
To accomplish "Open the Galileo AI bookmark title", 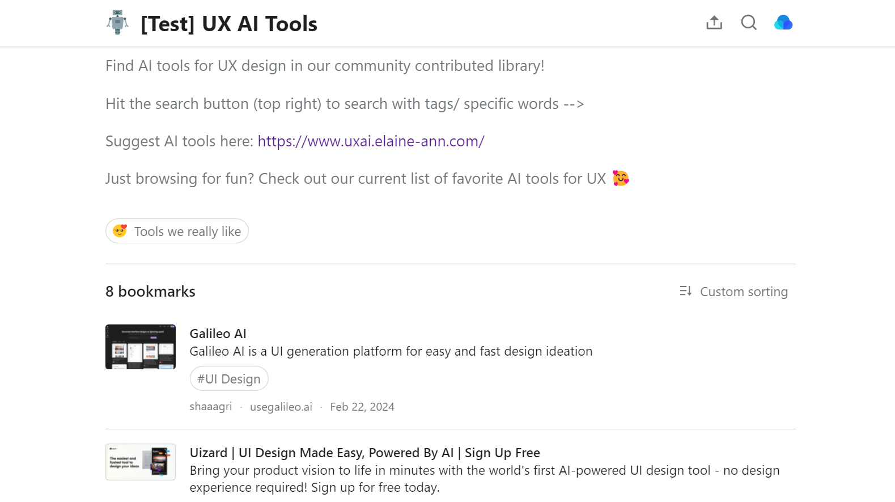I will (x=218, y=334).
